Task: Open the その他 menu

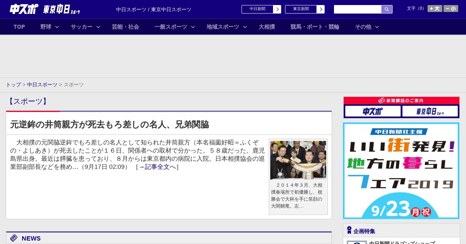Action: 363,27
